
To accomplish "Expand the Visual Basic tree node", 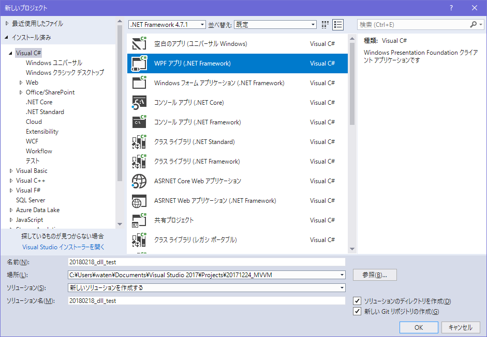I will (11, 171).
